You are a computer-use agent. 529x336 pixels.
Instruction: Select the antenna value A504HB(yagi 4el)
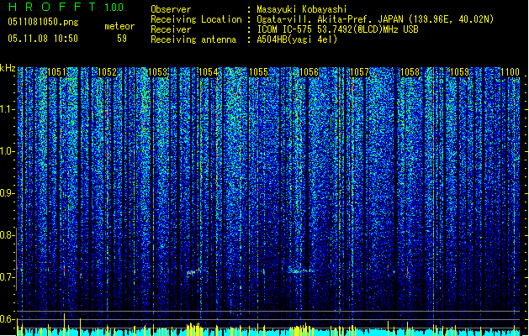click(x=297, y=39)
